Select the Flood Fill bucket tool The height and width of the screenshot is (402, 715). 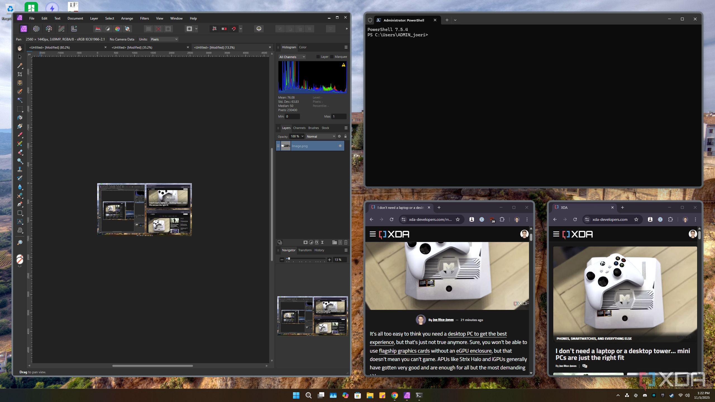[x=20, y=118]
